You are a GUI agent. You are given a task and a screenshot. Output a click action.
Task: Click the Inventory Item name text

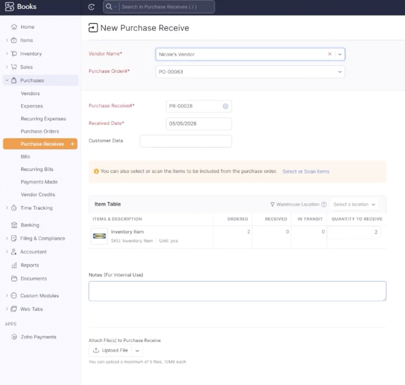pos(127,232)
